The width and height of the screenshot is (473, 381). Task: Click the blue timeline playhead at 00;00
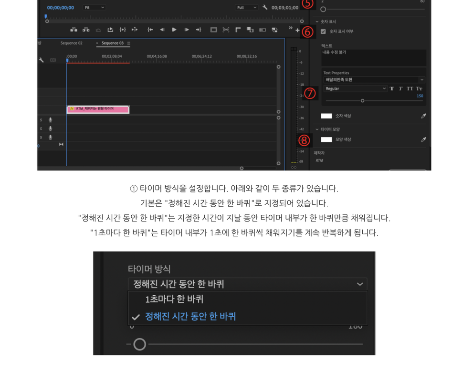67,60
